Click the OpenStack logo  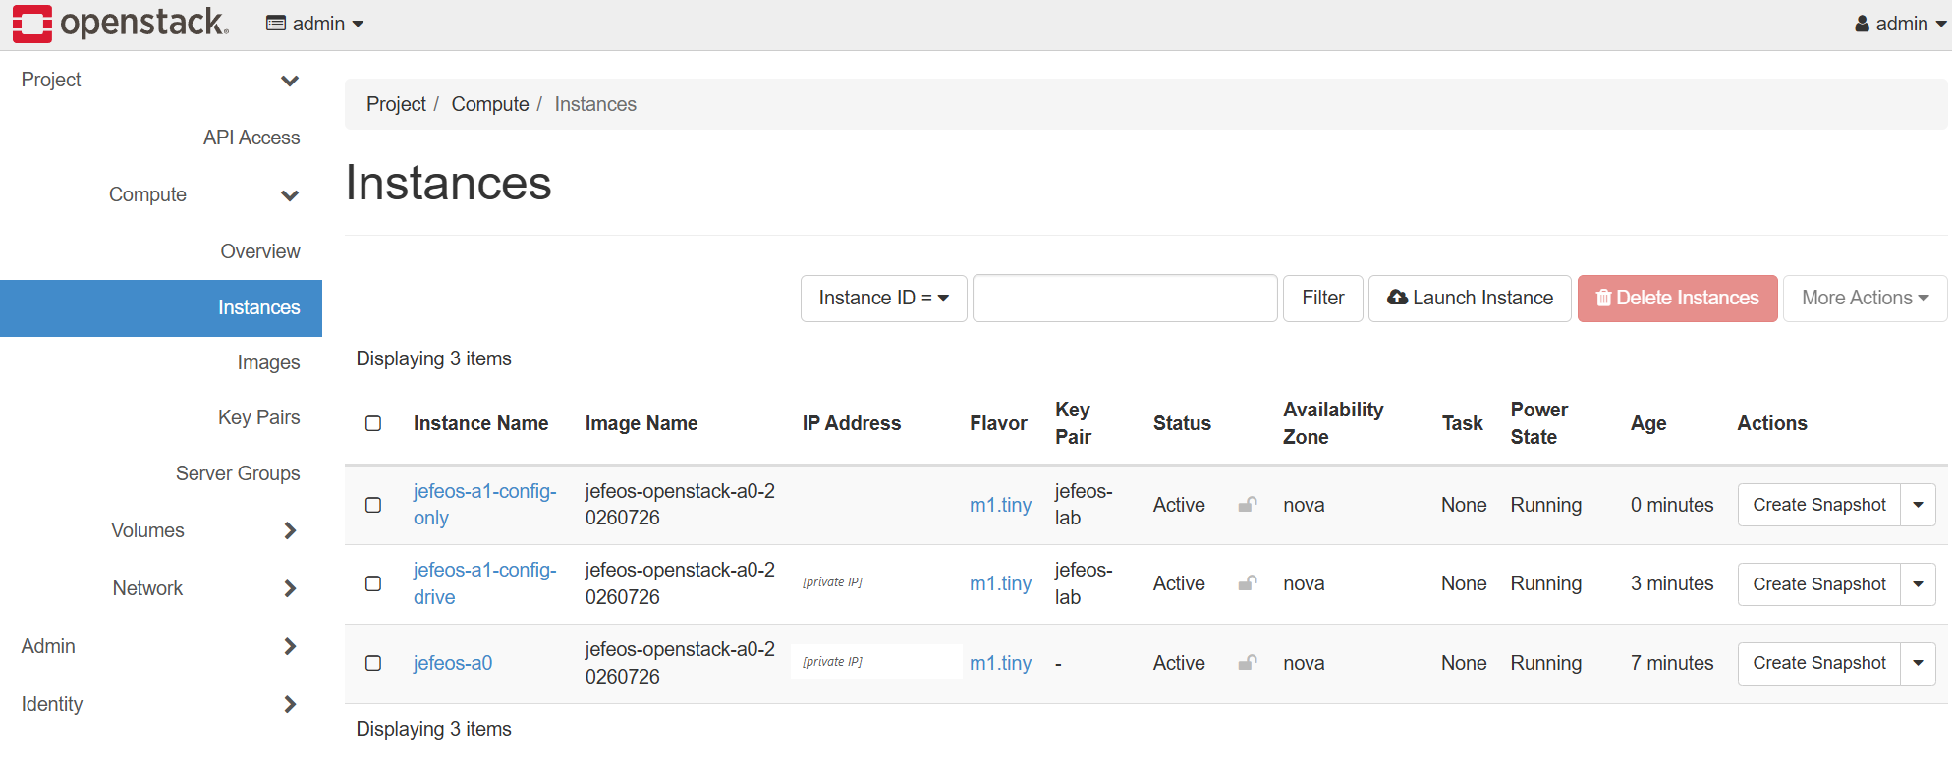(121, 24)
